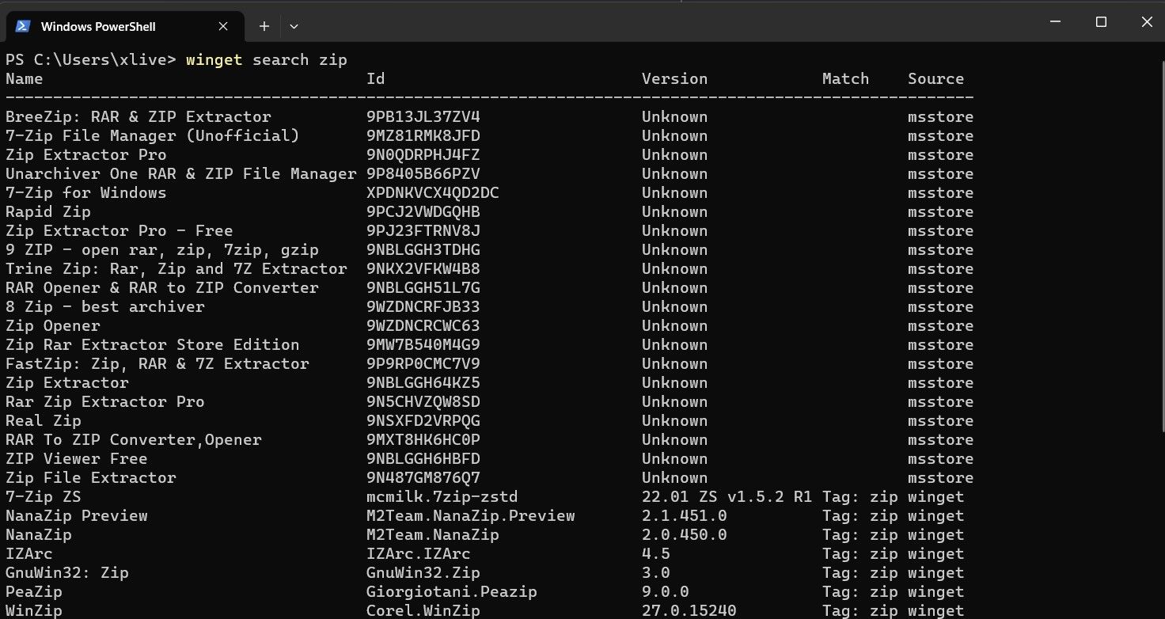Viewport: 1165px width, 619px height.
Task: Click the 7-Zip for Windows entry
Action: coord(85,192)
